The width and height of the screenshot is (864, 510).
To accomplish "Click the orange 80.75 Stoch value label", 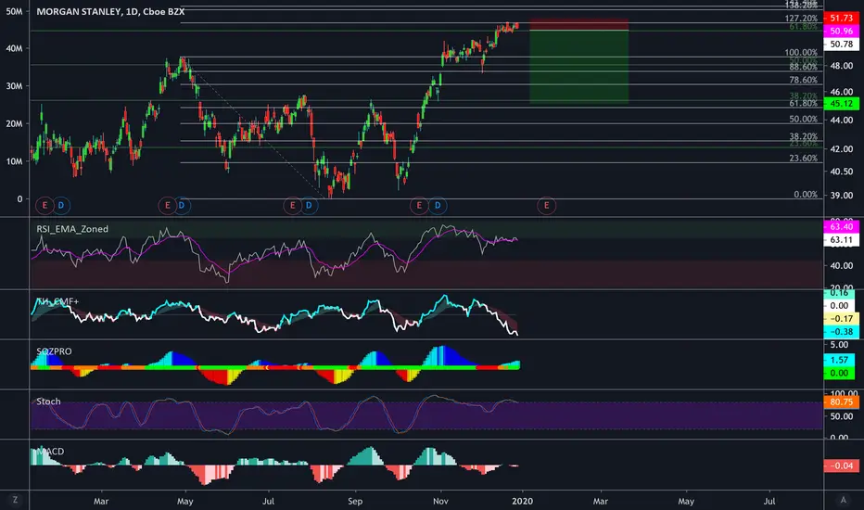I will tap(842, 402).
